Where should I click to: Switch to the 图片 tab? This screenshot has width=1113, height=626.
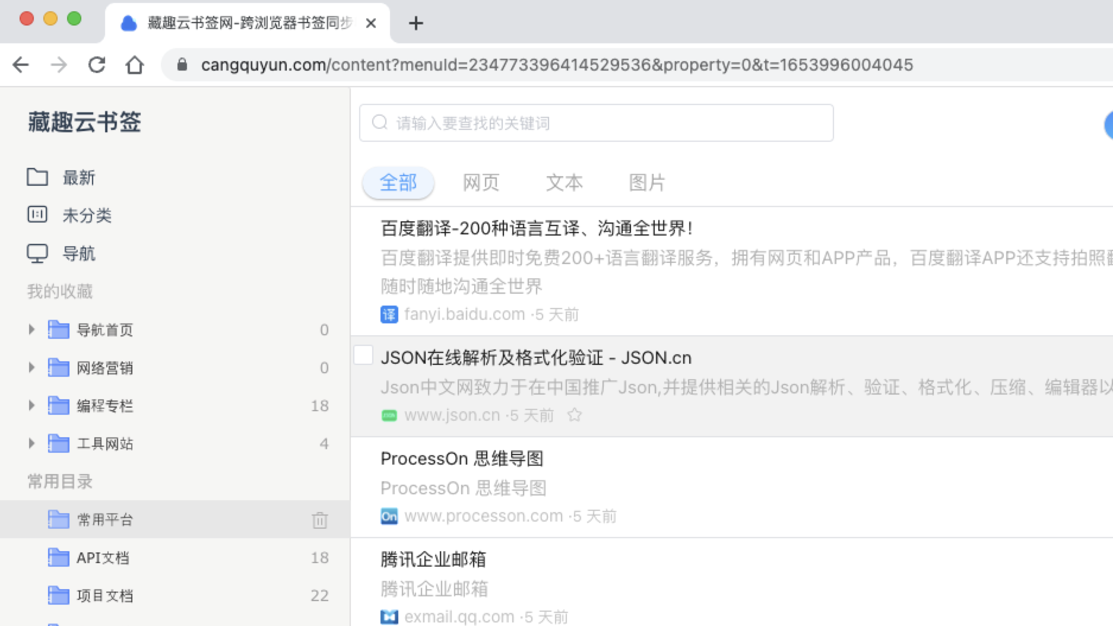pos(647,183)
